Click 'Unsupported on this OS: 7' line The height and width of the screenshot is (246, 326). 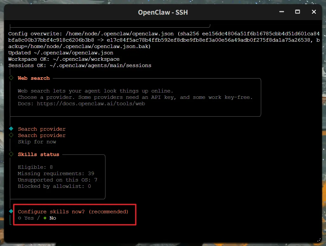pyautogui.click(x=58, y=180)
